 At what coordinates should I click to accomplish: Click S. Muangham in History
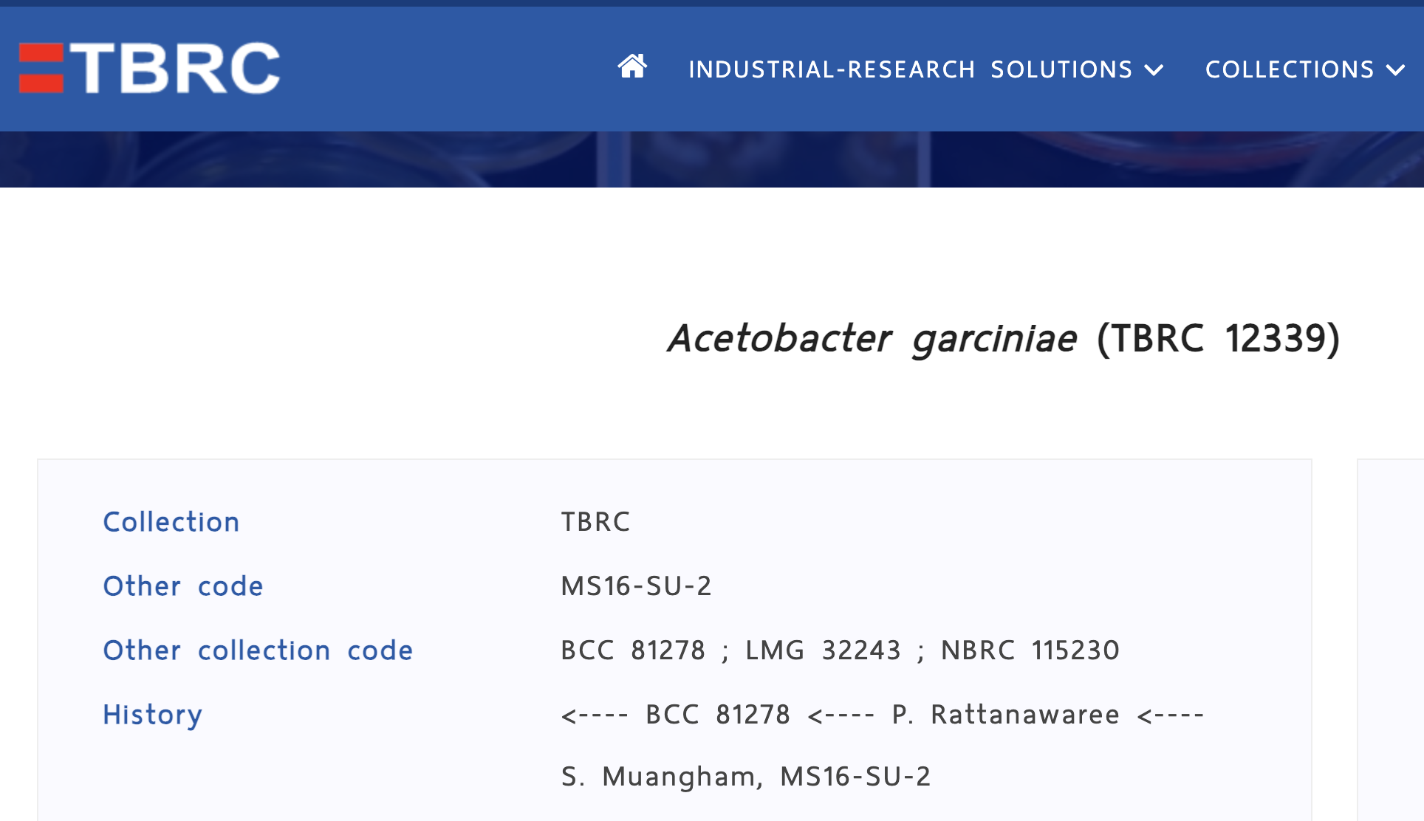tap(658, 777)
